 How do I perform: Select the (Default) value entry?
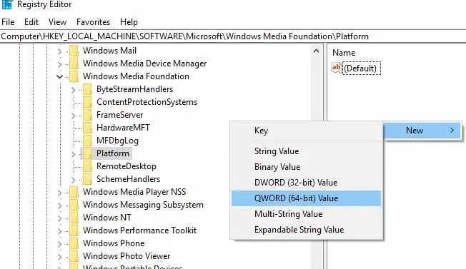(361, 68)
